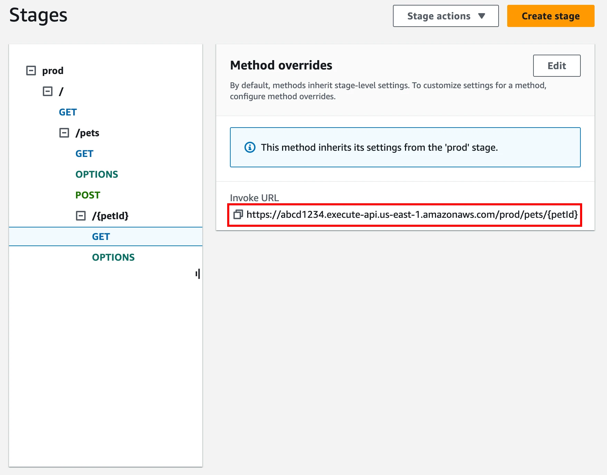Open the Stage actions dropdown

coord(446,16)
